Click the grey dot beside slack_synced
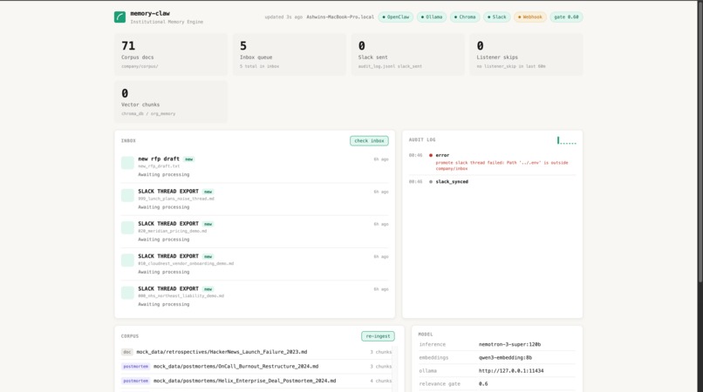This screenshot has height=392, width=703. coord(431,182)
